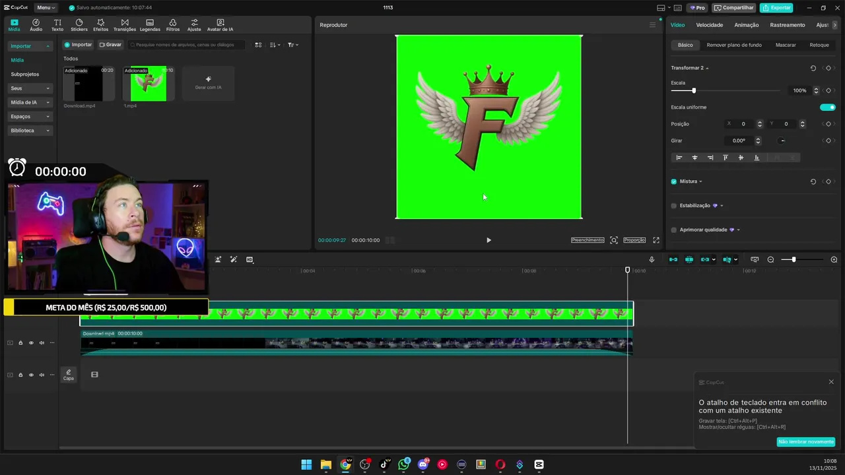Click the timeline zoom-out magnifier icon
The width and height of the screenshot is (845, 475).
770,259
